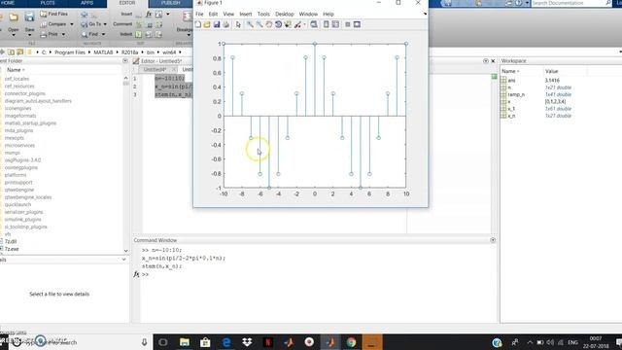Expand the Go To dropdown
Screen dimensions: 622x350
click(x=105, y=24)
